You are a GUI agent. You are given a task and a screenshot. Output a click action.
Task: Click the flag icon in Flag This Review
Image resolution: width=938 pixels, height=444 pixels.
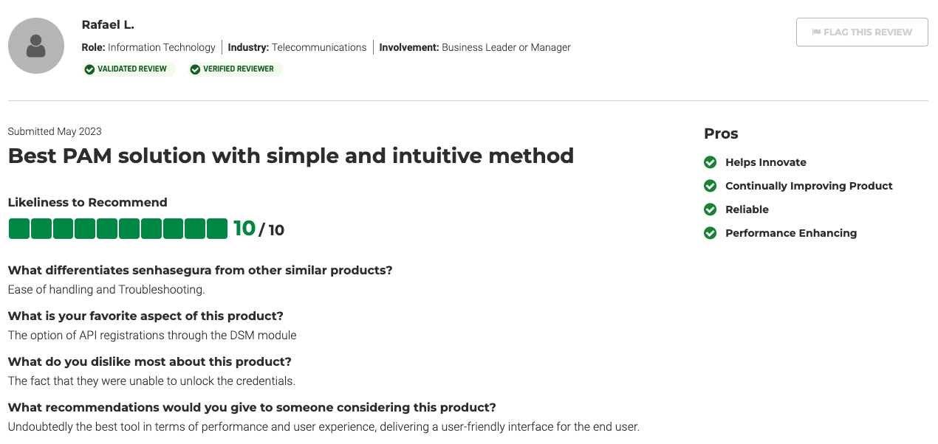pos(816,32)
